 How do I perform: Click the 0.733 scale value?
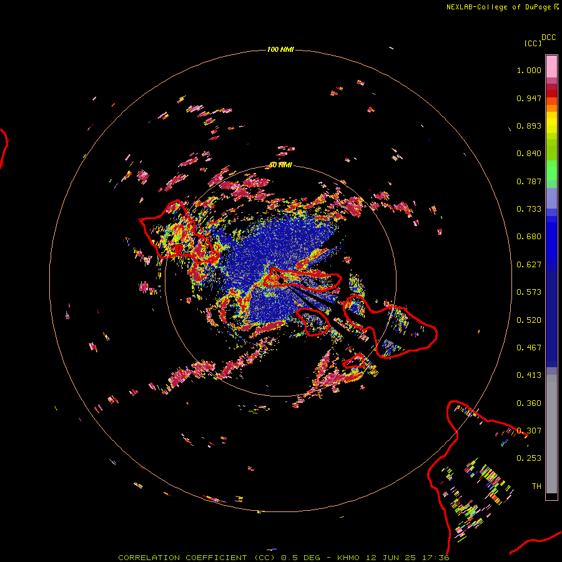529,209
